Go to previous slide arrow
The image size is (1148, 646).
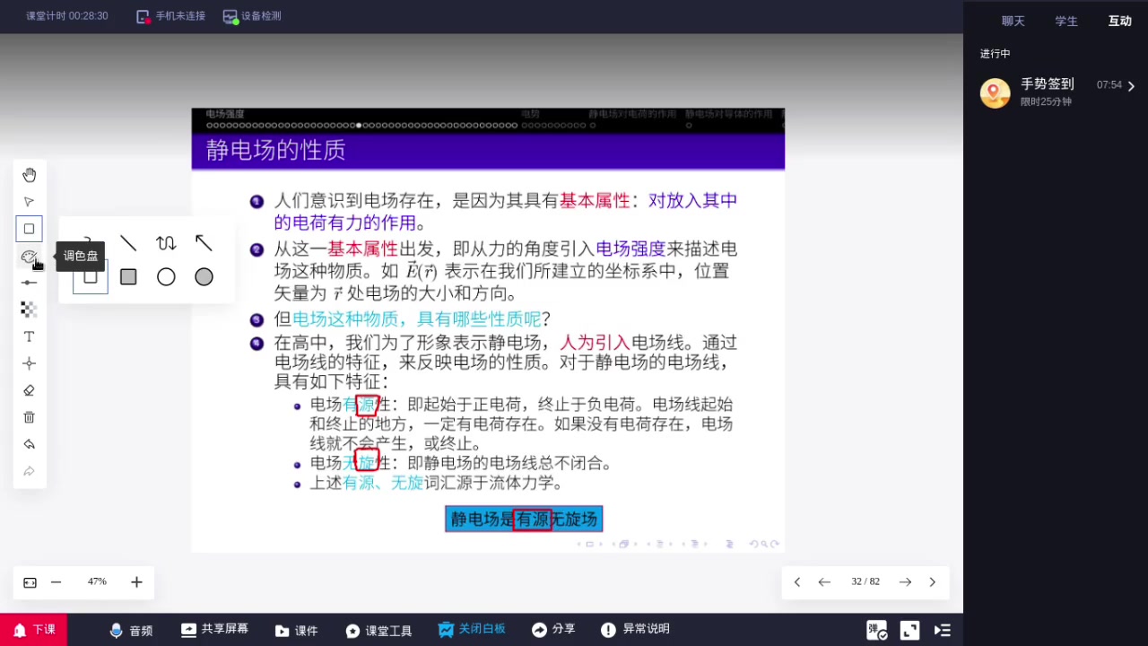824,582
